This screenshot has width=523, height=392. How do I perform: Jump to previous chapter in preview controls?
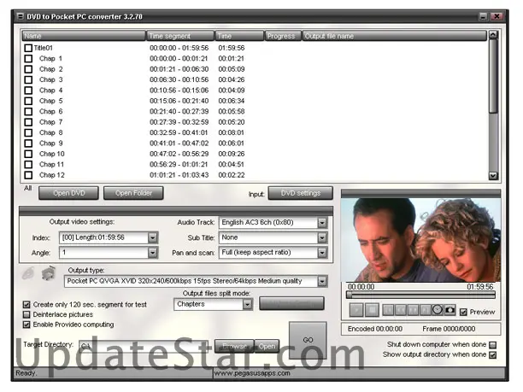pyautogui.click(x=388, y=310)
